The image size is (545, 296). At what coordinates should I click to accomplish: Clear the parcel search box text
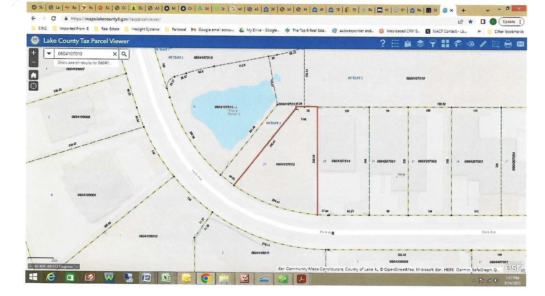point(115,54)
